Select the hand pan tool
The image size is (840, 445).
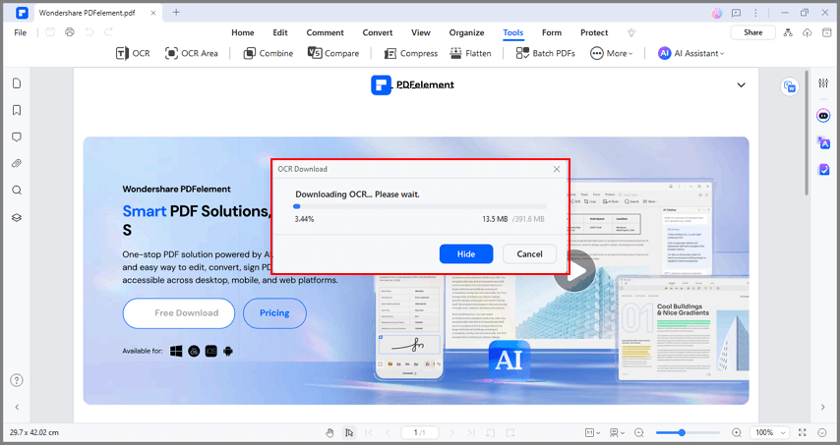(330, 432)
